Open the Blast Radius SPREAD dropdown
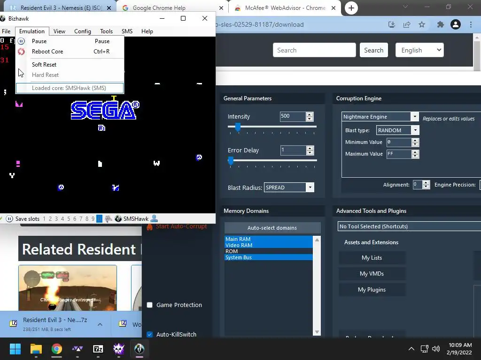 pos(310,187)
